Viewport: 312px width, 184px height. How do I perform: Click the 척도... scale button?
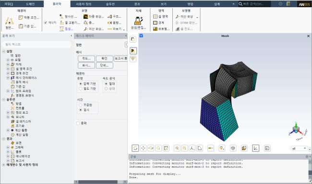86,58
